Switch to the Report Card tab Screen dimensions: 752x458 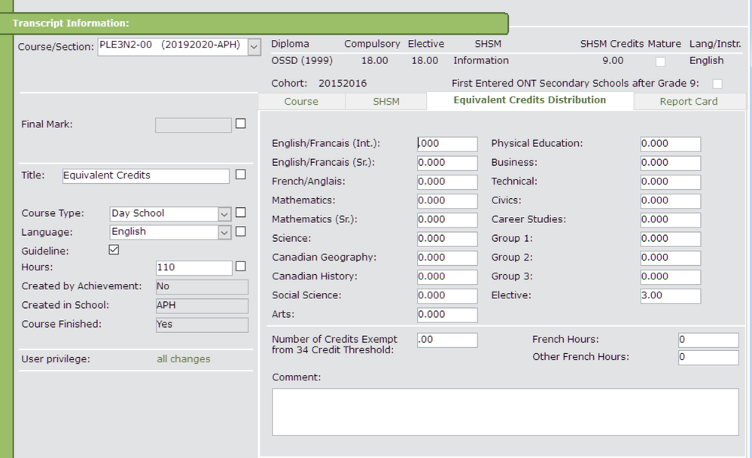pos(689,102)
